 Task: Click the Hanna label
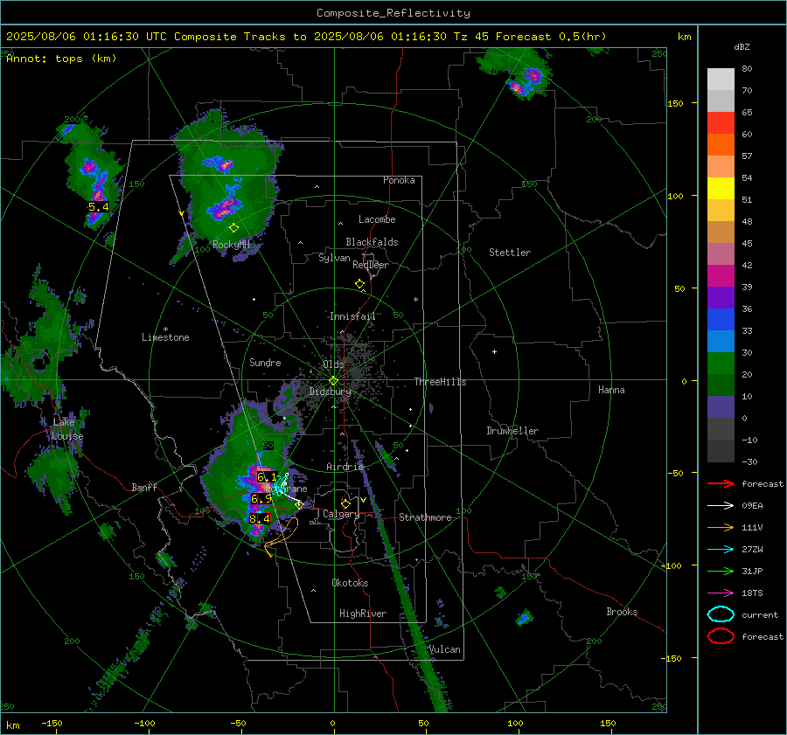[611, 390]
